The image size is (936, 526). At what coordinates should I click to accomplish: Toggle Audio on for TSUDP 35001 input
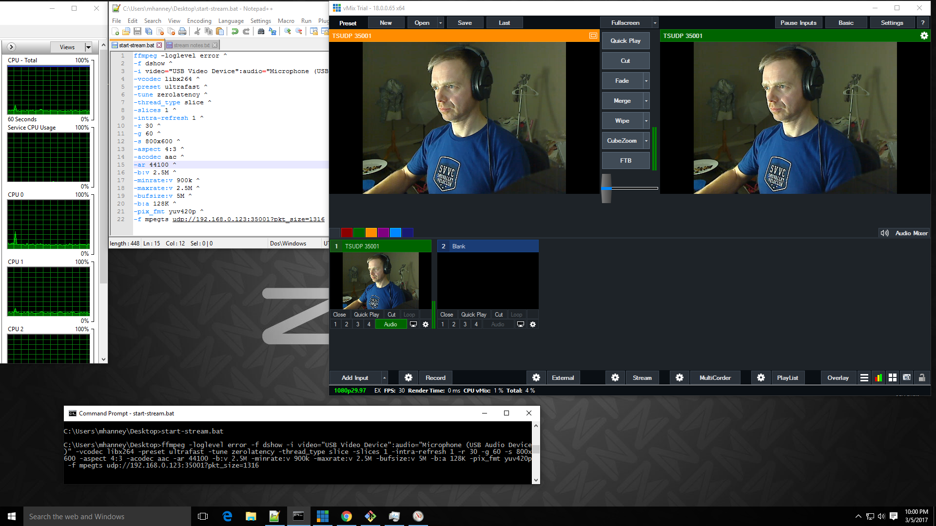pos(390,324)
